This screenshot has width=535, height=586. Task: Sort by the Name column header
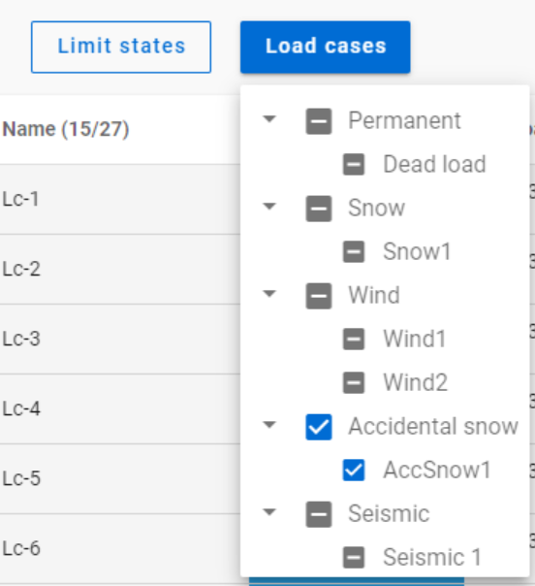click(x=66, y=129)
